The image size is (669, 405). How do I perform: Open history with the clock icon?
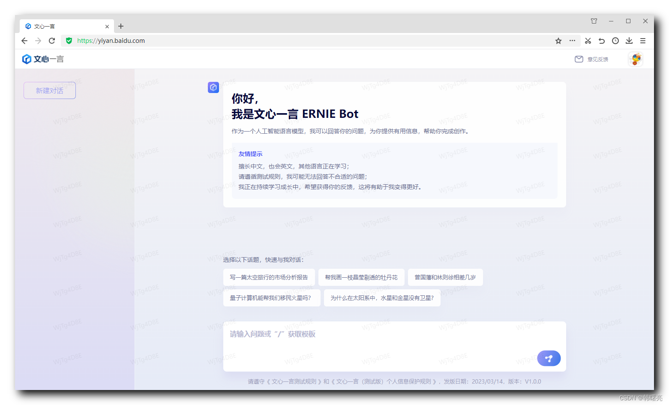pos(615,41)
